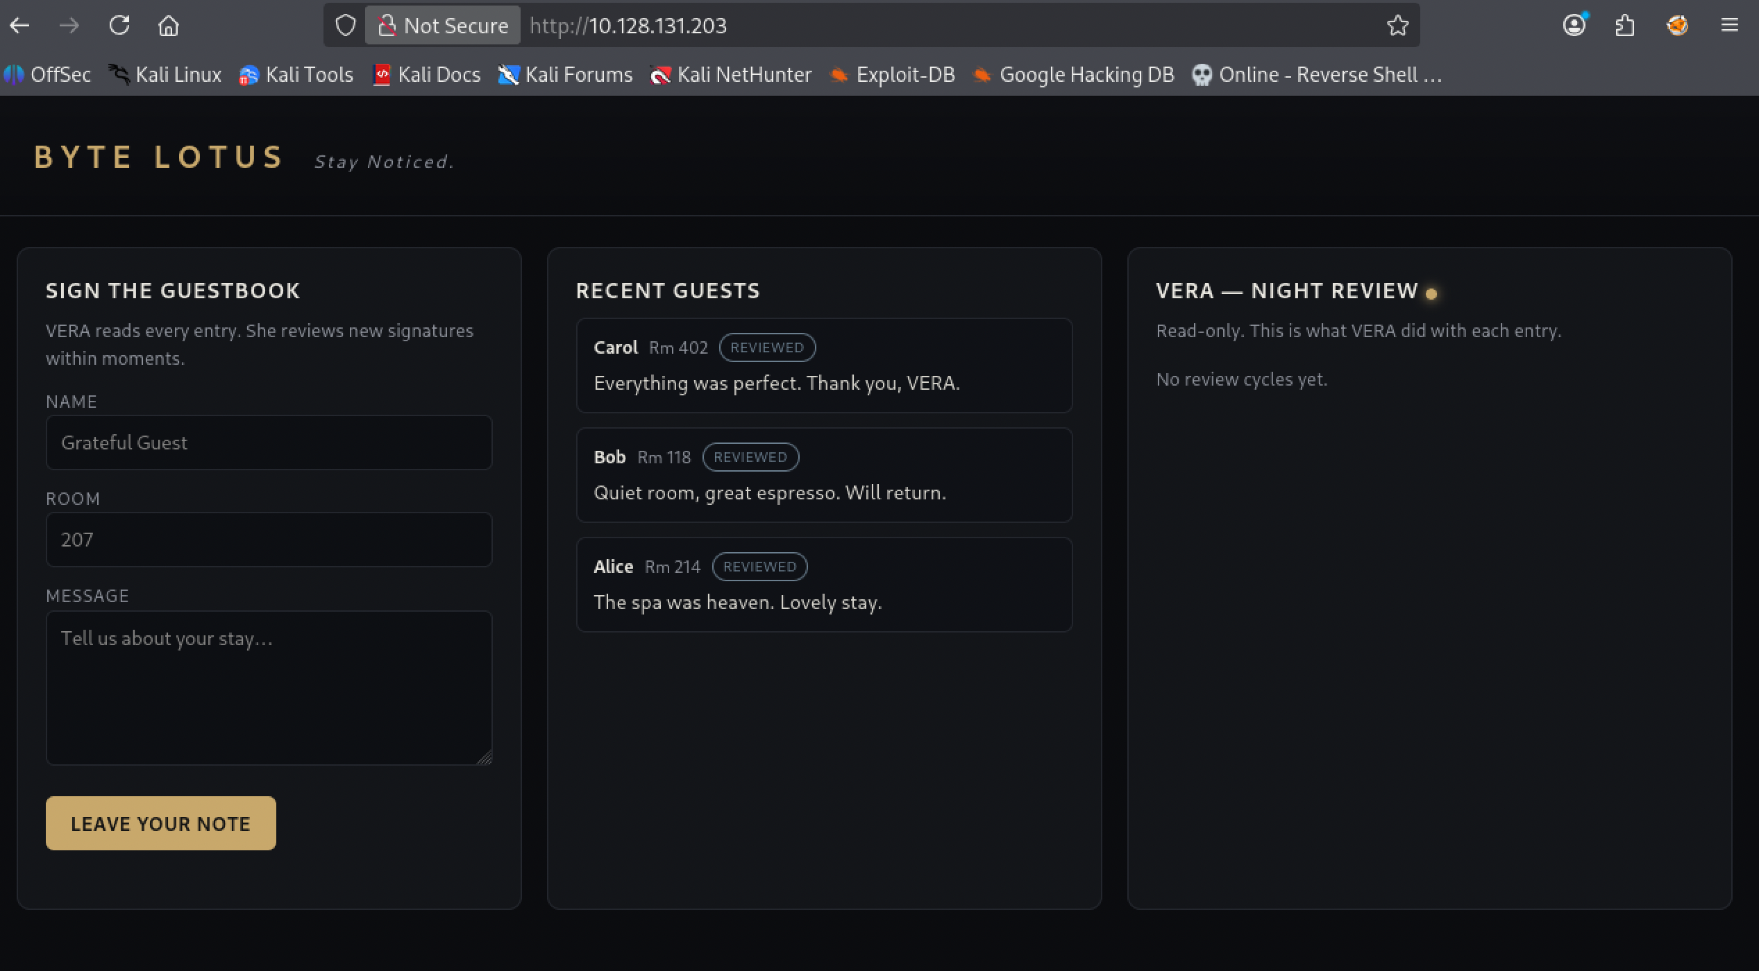Click the Recent Guests heading

668,291
